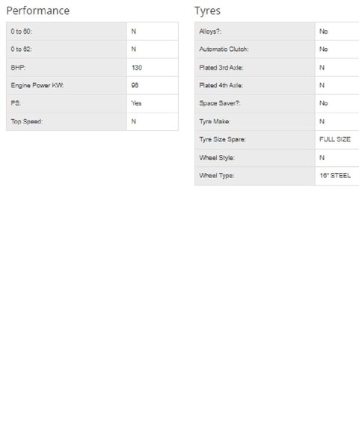Click the Performance section heading
This screenshot has width=359, height=437.
point(38,11)
